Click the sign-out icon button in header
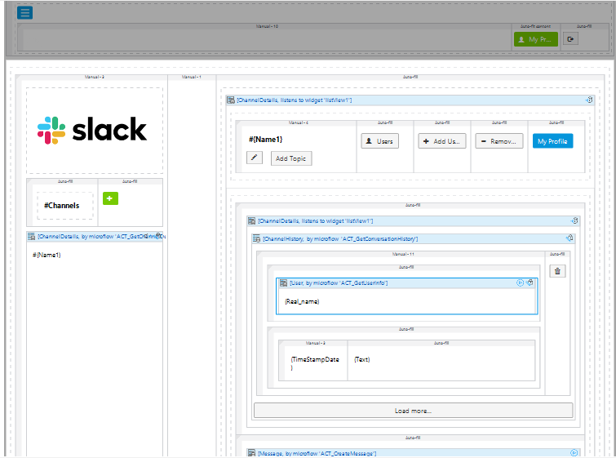 pyautogui.click(x=570, y=39)
